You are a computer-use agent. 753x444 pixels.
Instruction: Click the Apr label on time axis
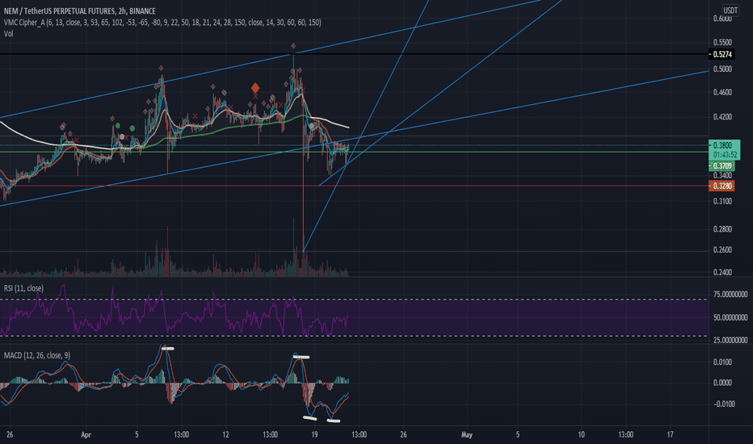86,435
